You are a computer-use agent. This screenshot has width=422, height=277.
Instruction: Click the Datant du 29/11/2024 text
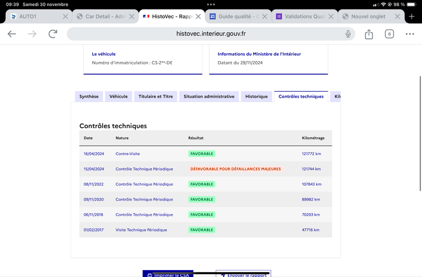pos(240,63)
